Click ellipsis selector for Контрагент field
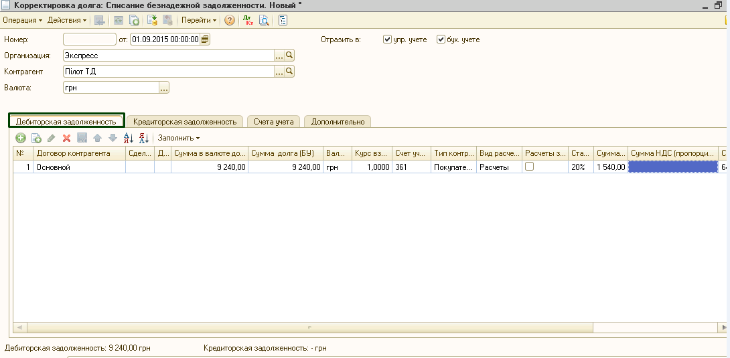Viewport: 730px width, 358px height. click(279, 72)
